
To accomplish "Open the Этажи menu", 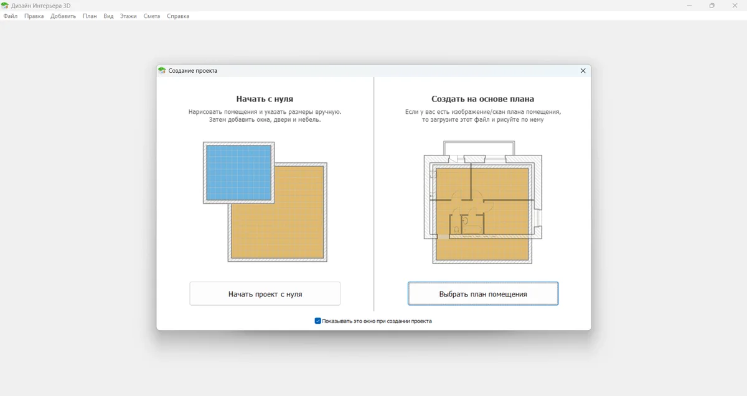I will pyautogui.click(x=128, y=16).
